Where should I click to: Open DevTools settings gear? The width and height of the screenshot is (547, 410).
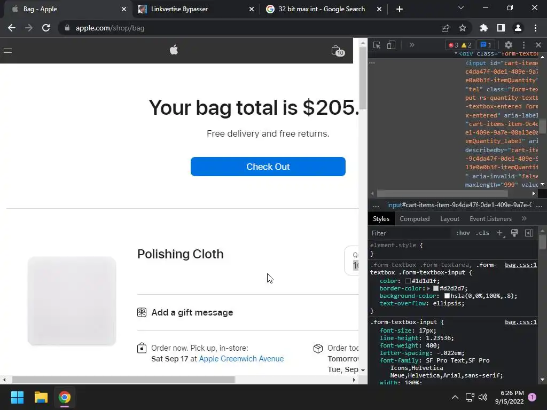509,45
